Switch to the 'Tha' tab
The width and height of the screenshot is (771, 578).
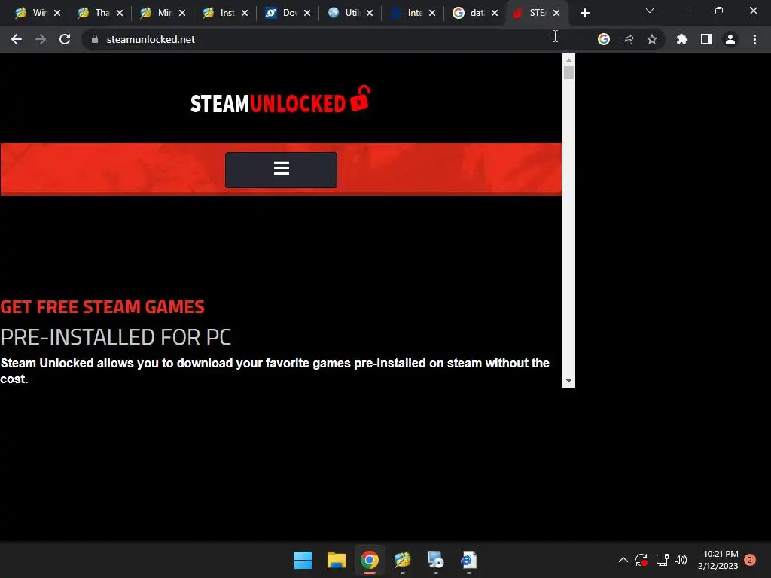(99, 13)
